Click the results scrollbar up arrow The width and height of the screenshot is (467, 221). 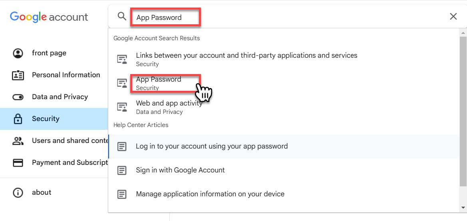tap(463, 33)
